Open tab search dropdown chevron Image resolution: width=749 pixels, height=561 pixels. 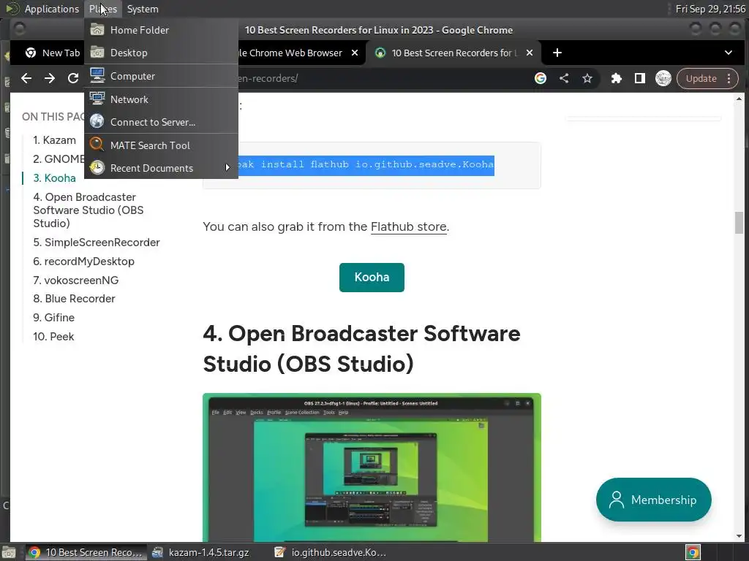click(x=728, y=53)
